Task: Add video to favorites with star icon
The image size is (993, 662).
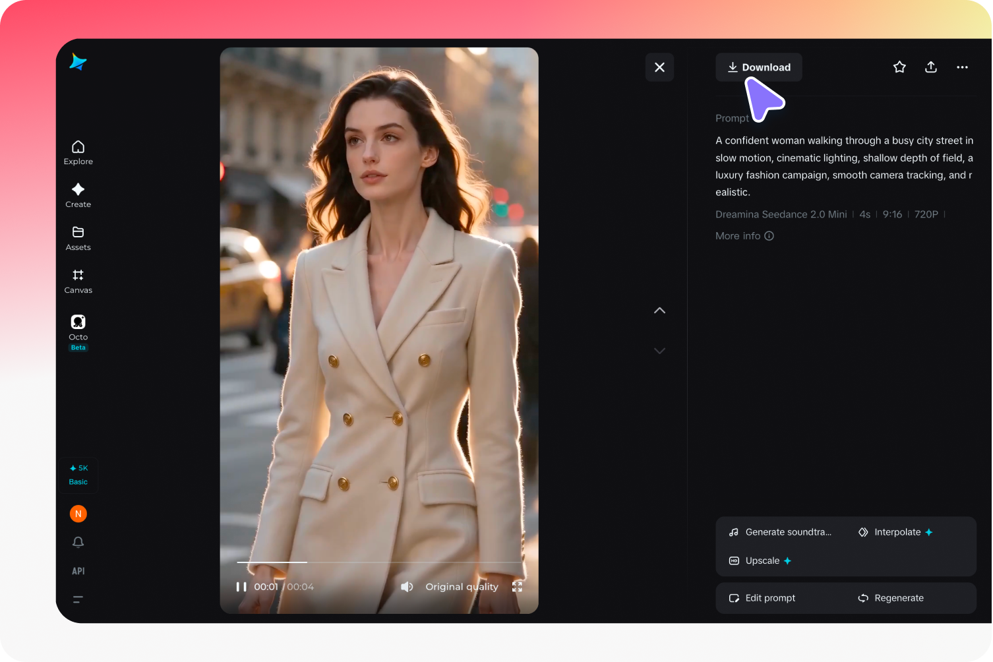Action: point(899,67)
